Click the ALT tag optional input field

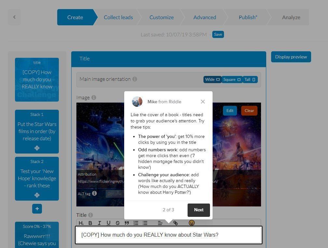[x=115, y=194]
